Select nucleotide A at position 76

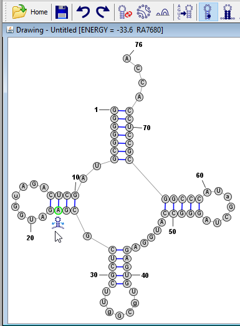point(127,59)
